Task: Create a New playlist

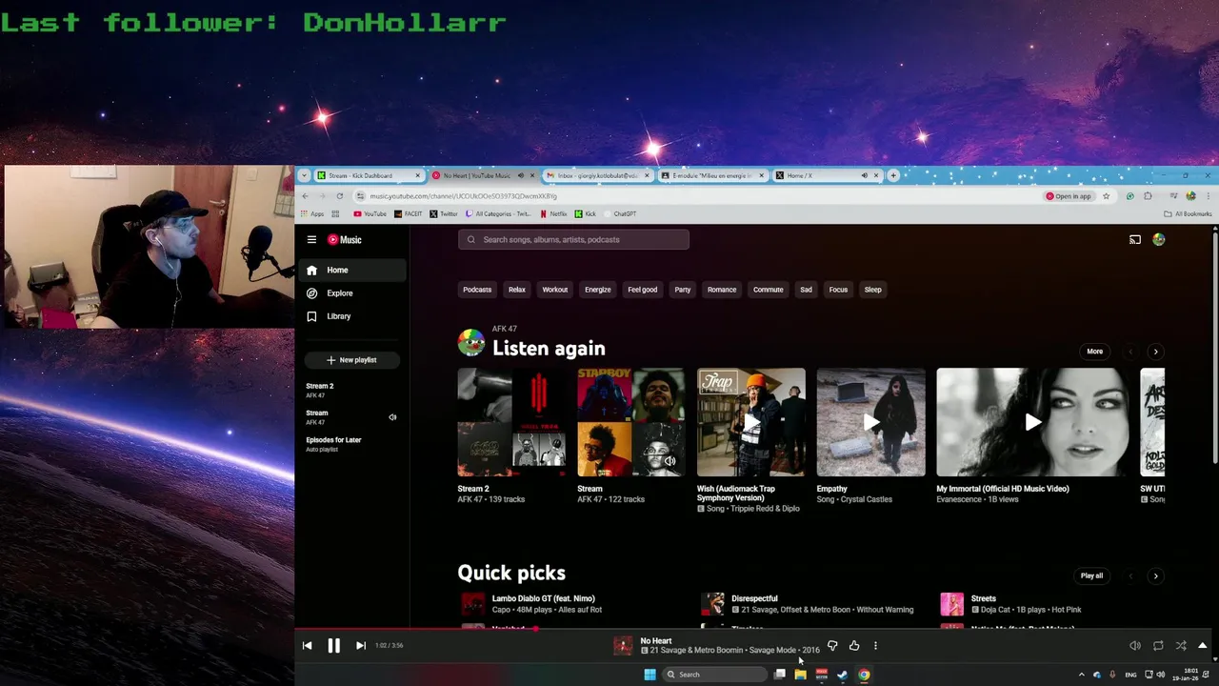Action: 351,360
